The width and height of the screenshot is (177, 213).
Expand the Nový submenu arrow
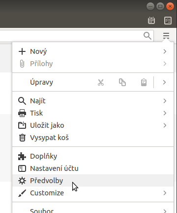[x=165, y=51]
